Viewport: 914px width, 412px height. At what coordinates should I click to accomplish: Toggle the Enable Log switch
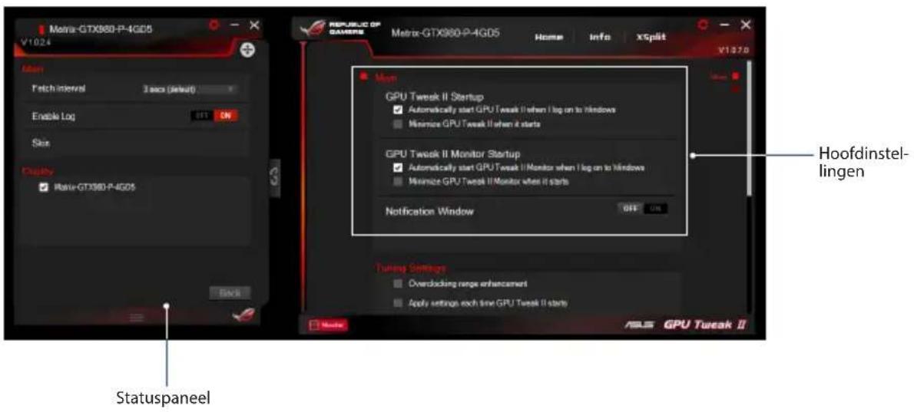[214, 116]
